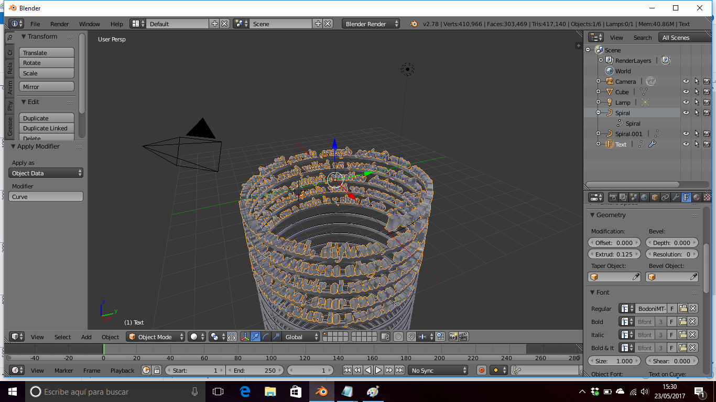The width and height of the screenshot is (716, 402).
Task: Select the scale manipulator icon
Action: pyautogui.click(x=276, y=337)
